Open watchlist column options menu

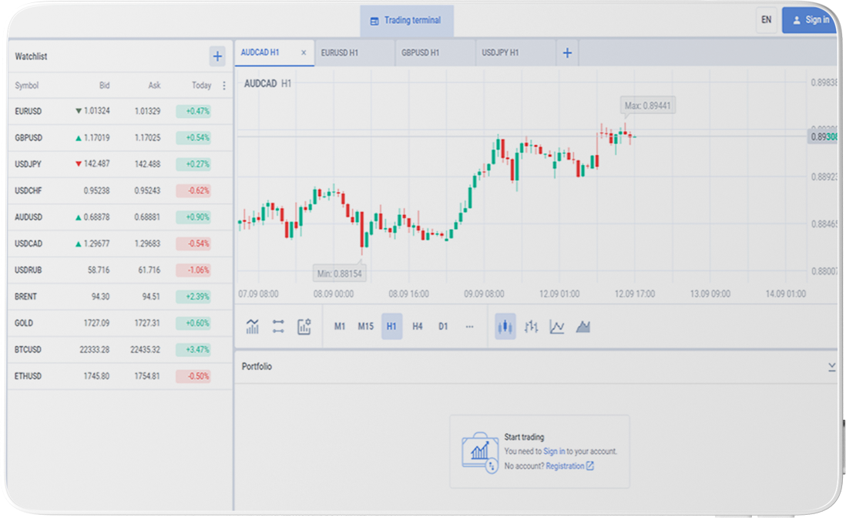click(x=224, y=86)
